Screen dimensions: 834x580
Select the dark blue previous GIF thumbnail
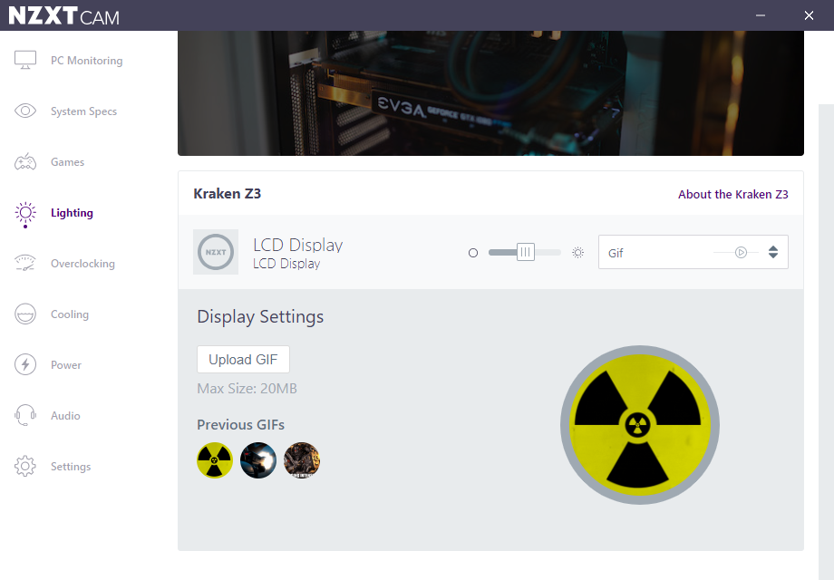[x=258, y=459]
